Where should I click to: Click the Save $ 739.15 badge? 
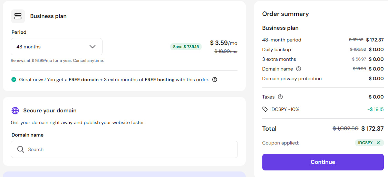click(x=186, y=47)
